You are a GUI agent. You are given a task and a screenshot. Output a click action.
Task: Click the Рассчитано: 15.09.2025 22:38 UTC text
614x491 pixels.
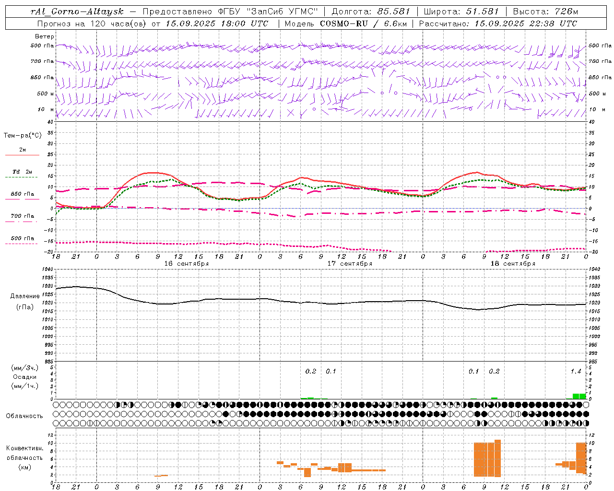[498, 23]
